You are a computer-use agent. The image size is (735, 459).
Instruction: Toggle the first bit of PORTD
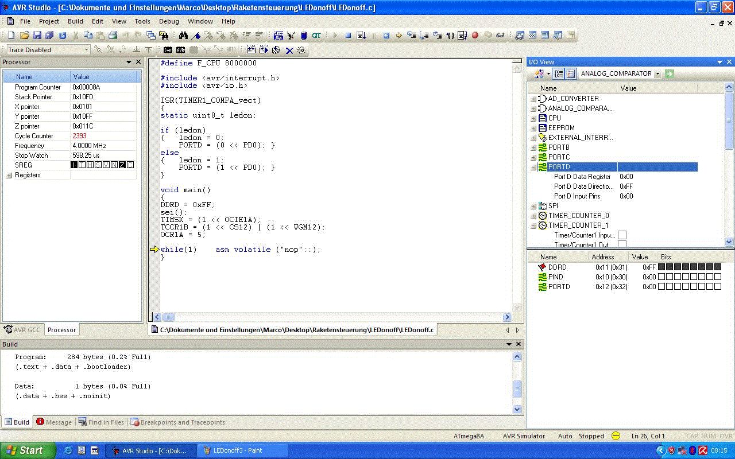tap(661, 287)
